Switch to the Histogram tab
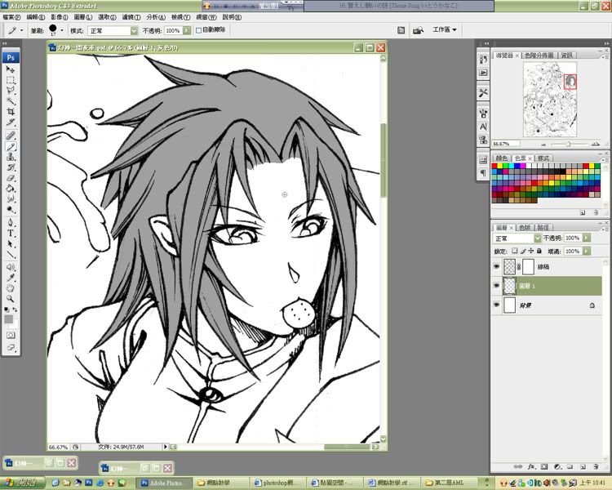The image size is (612, 490). coord(539,56)
